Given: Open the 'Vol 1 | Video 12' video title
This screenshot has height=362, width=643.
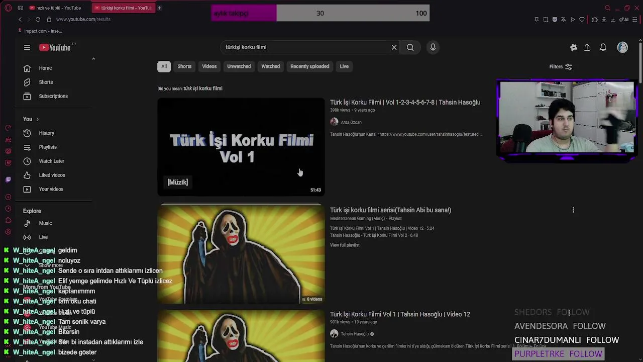Looking at the screenshot, I should click(400, 314).
